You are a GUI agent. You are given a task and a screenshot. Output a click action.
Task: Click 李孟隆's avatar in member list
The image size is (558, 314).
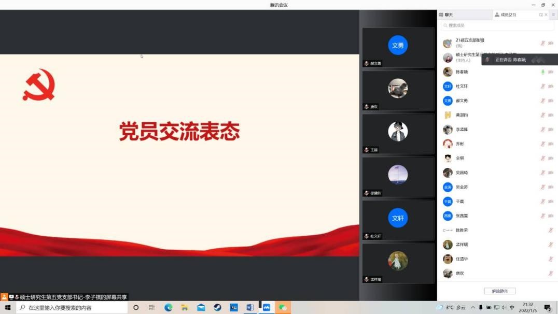[x=448, y=130]
